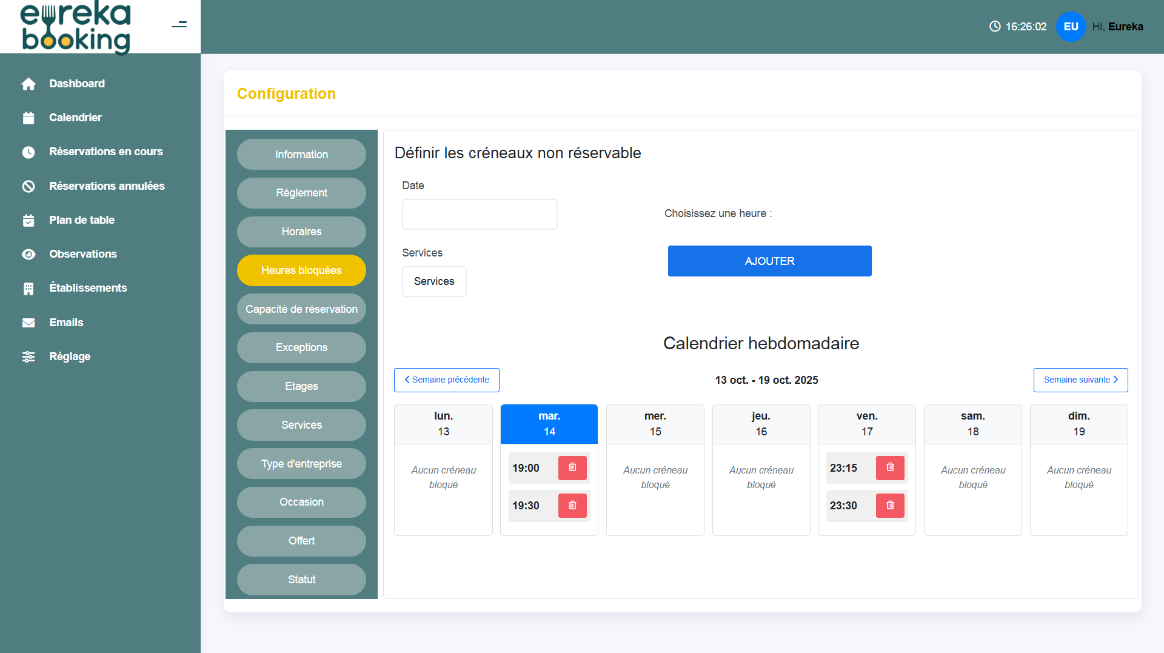Open Calendrier via its calendar icon
This screenshot has width=1164, height=653.
(28, 118)
